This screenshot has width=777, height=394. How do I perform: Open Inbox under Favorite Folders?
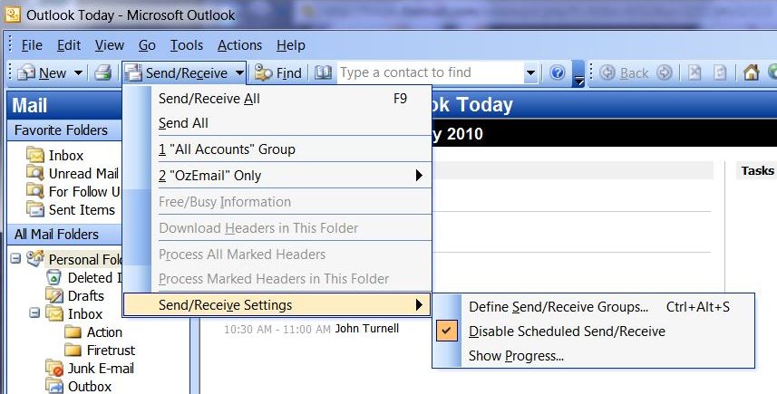click(55, 156)
